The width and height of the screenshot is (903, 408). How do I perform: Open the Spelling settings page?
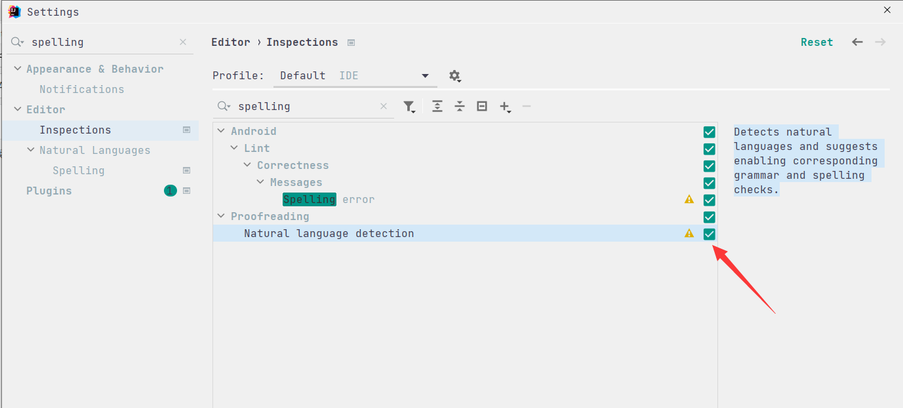[78, 170]
